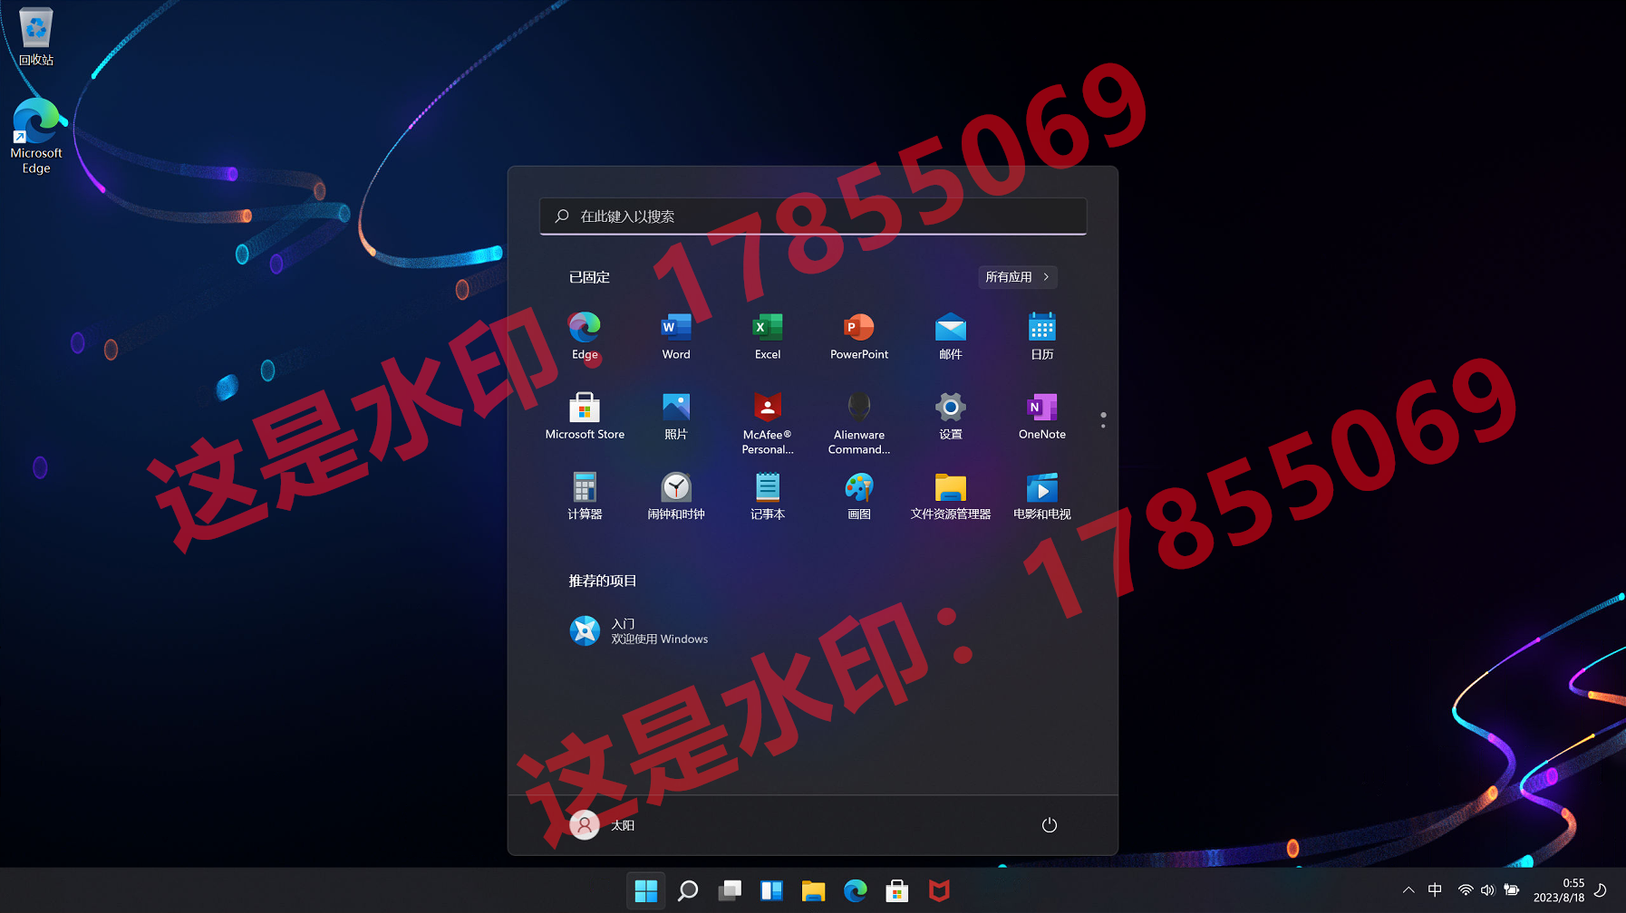This screenshot has height=913, width=1626.
Task: Click the battery status tray icon
Action: coord(1511,890)
